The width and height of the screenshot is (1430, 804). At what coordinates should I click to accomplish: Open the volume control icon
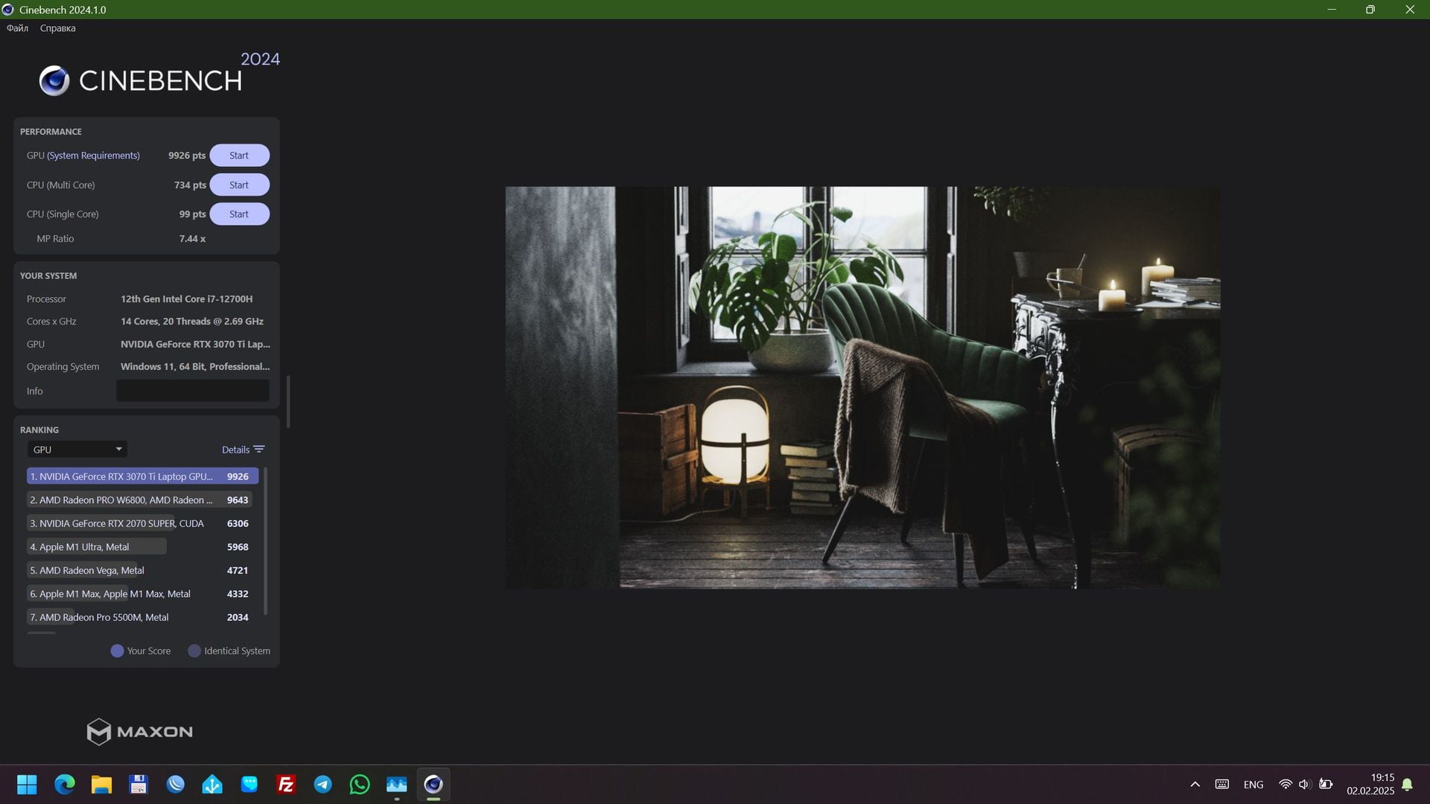1304,784
